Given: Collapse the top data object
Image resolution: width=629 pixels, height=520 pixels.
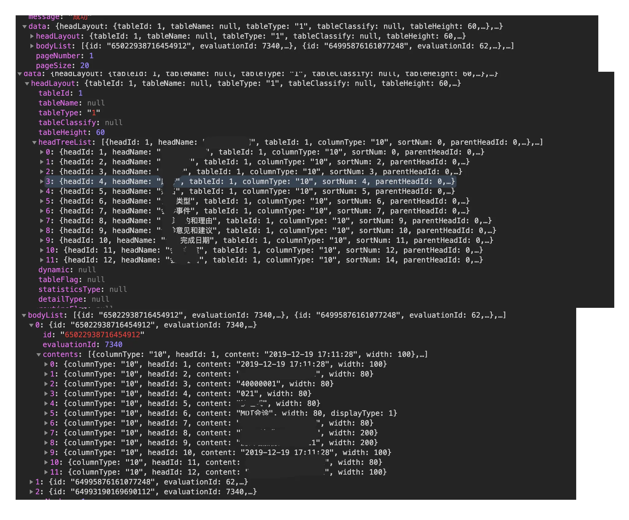Looking at the screenshot, I should click(25, 27).
